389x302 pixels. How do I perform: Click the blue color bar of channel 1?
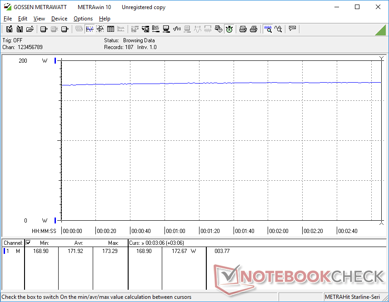[4, 251]
